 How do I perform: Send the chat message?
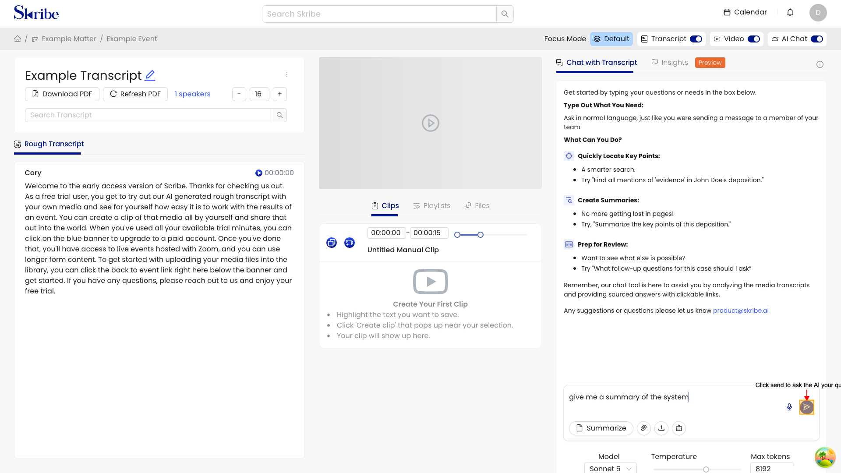point(807,407)
